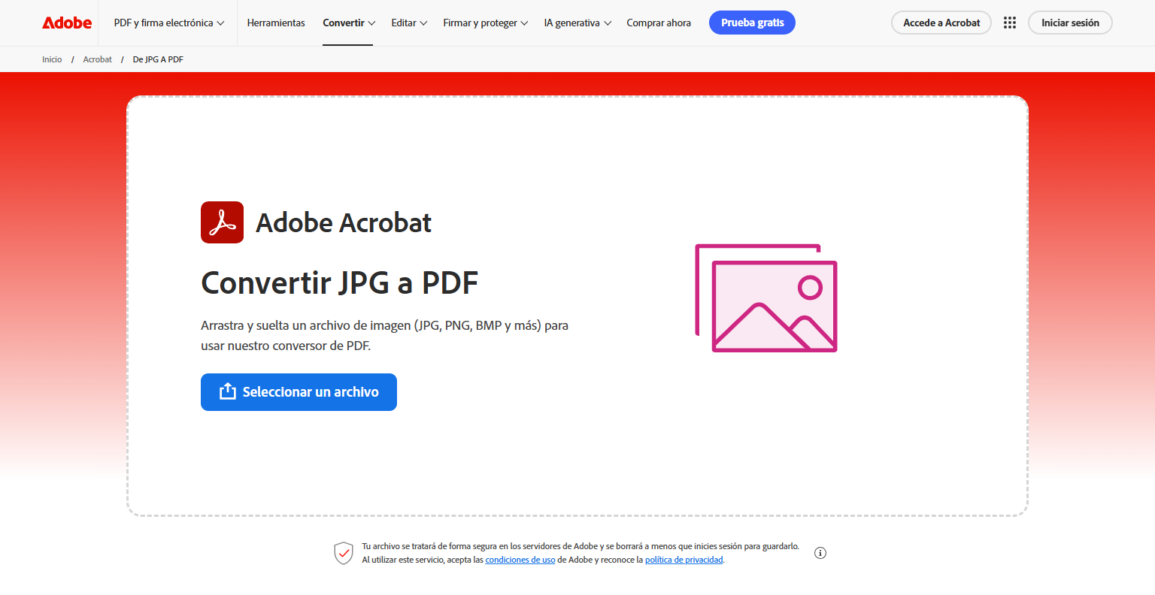Open the Convertir dropdown menu

point(349,23)
